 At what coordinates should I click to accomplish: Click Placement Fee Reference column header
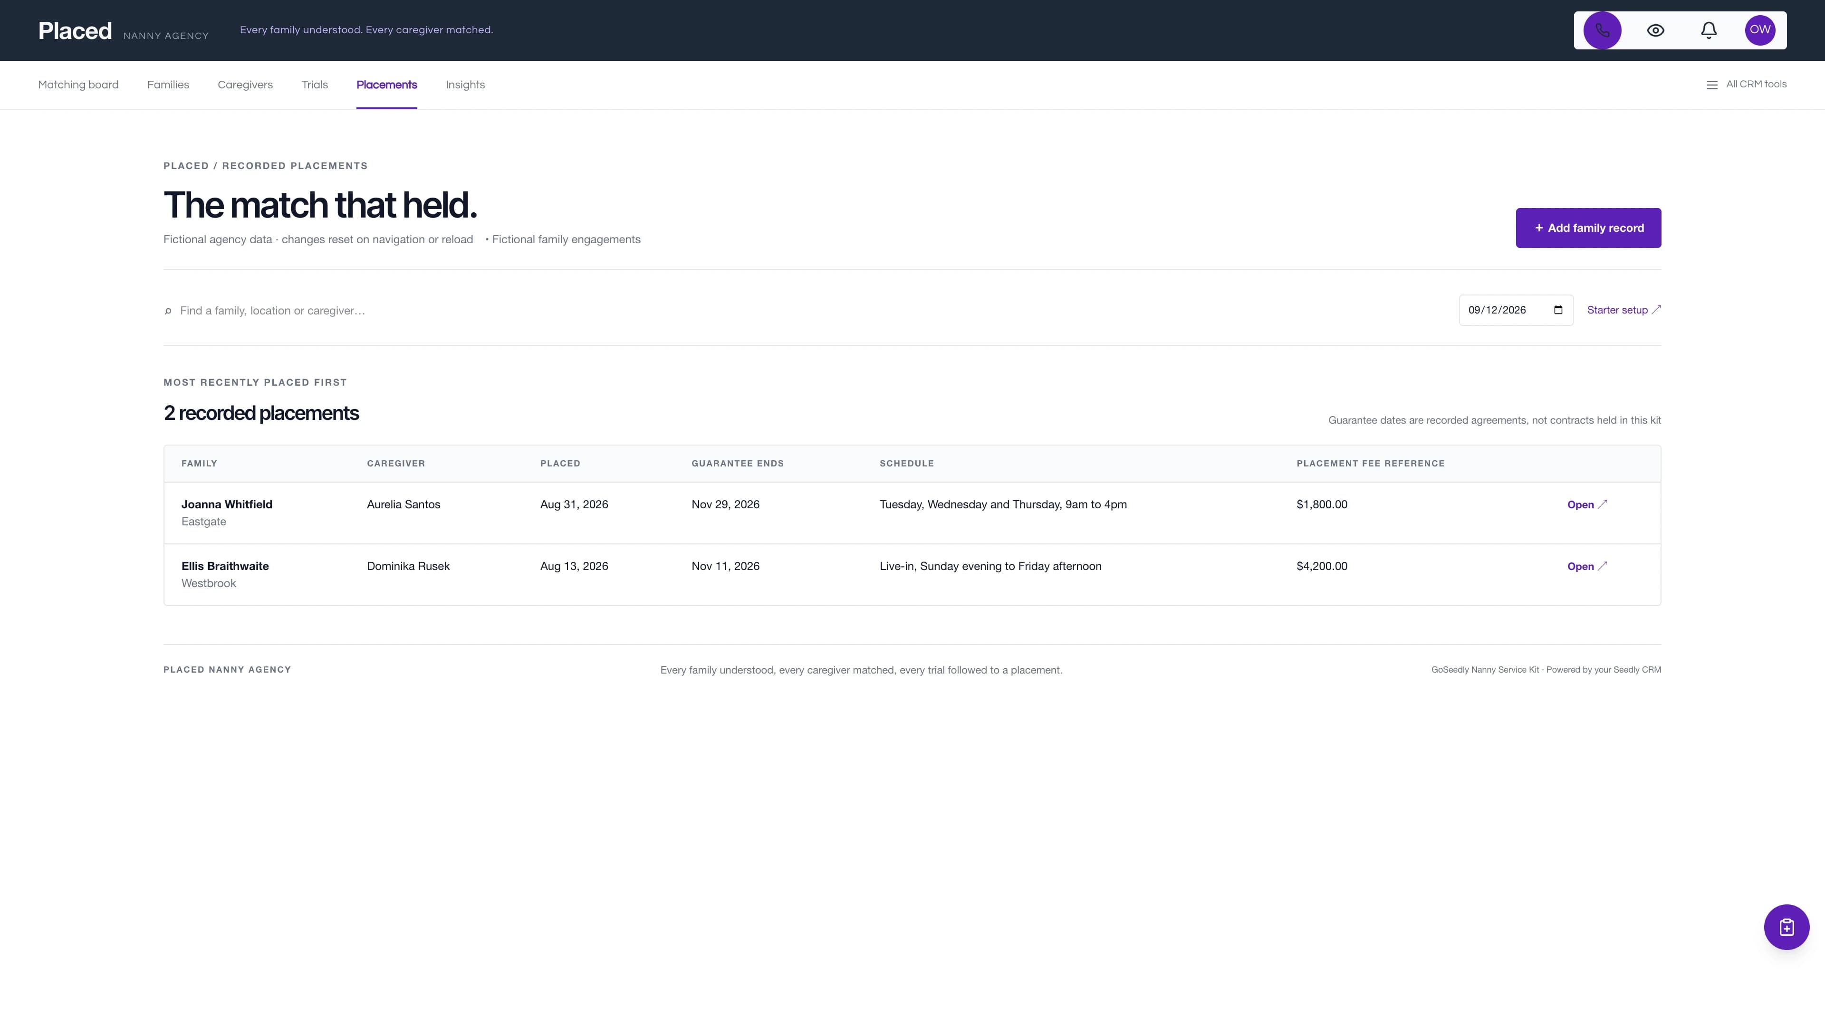pyautogui.click(x=1370, y=464)
